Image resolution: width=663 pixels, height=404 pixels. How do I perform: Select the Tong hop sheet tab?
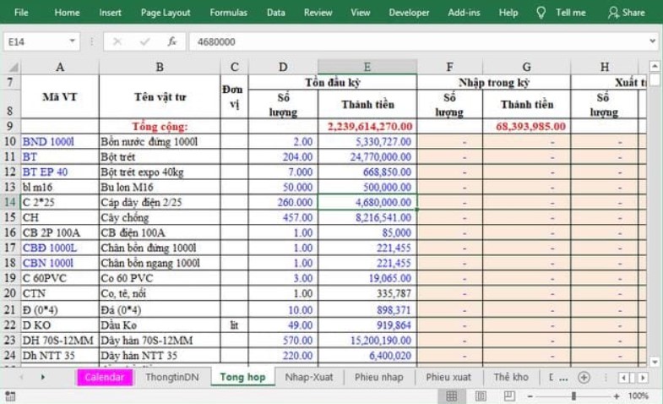tap(242, 377)
